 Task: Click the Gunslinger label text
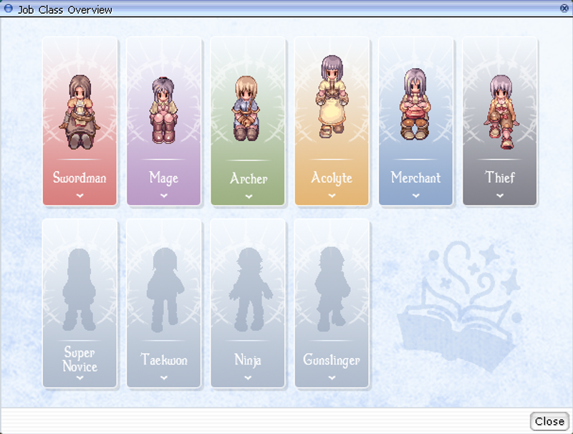coord(332,360)
